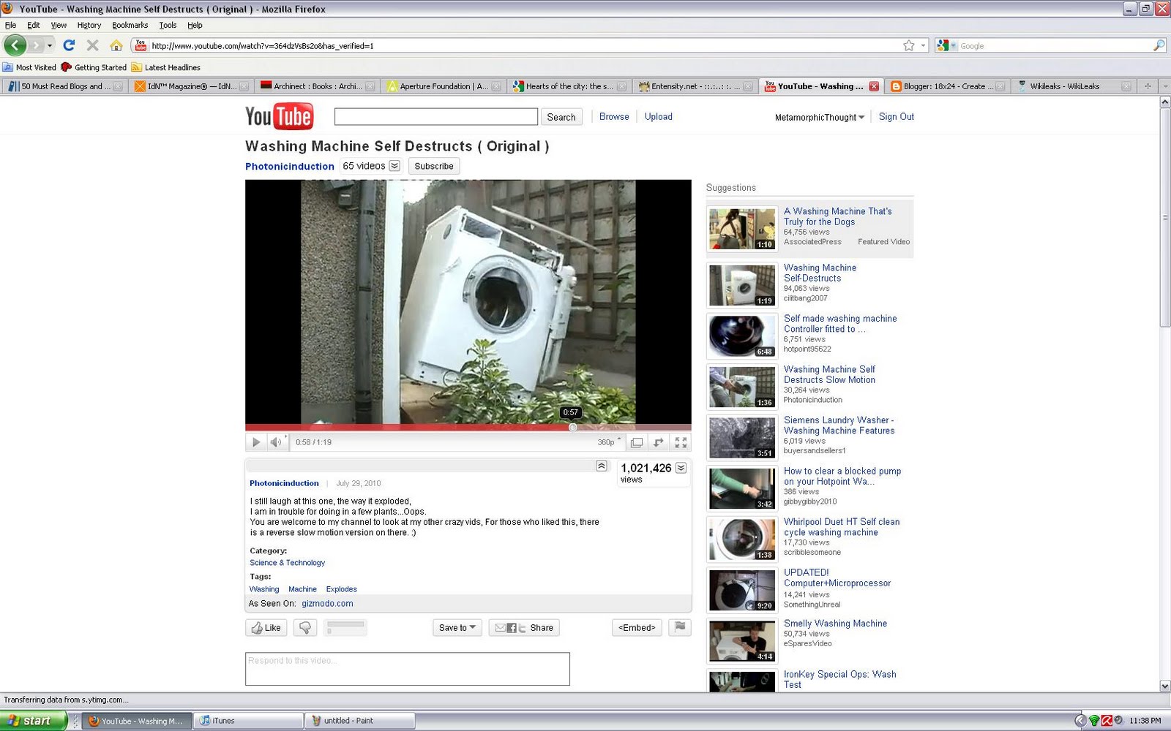Pop out the video player window
1171x731 pixels.
[x=637, y=442]
